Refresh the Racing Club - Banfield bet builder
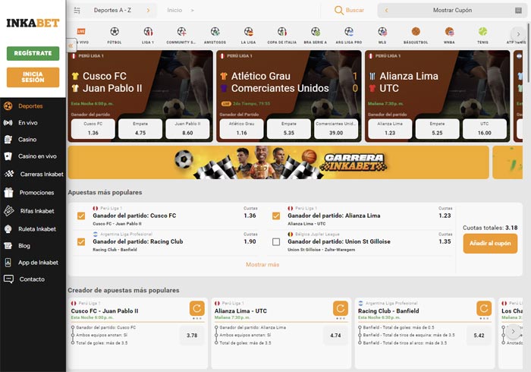Screen dimensions: 531x372 (484, 308)
